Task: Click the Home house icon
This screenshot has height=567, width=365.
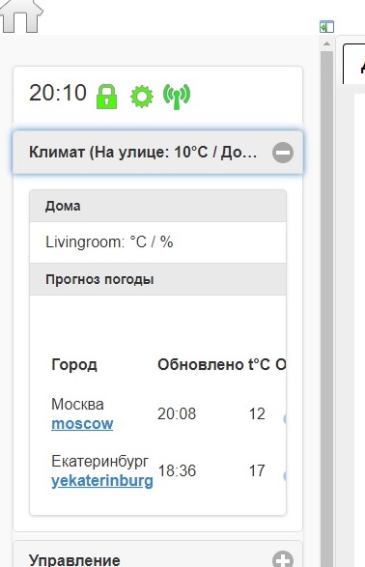Action: point(21,15)
